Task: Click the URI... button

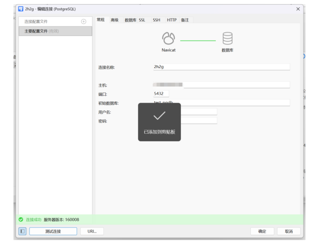Action: click(92, 231)
